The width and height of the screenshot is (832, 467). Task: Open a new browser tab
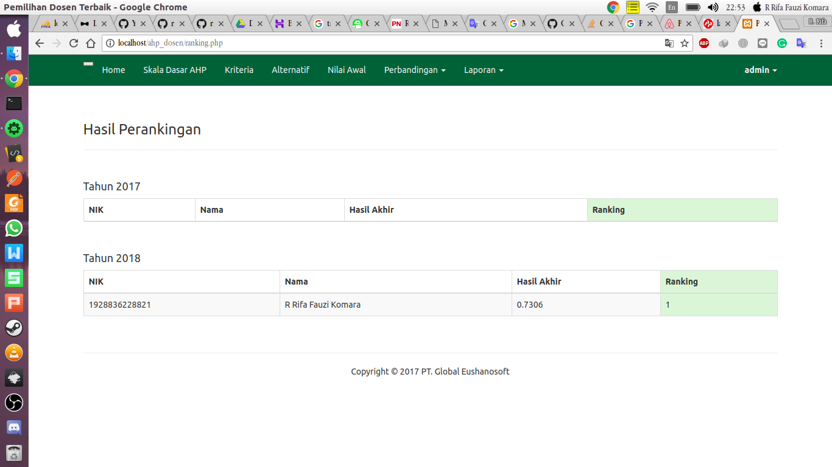pos(789,24)
